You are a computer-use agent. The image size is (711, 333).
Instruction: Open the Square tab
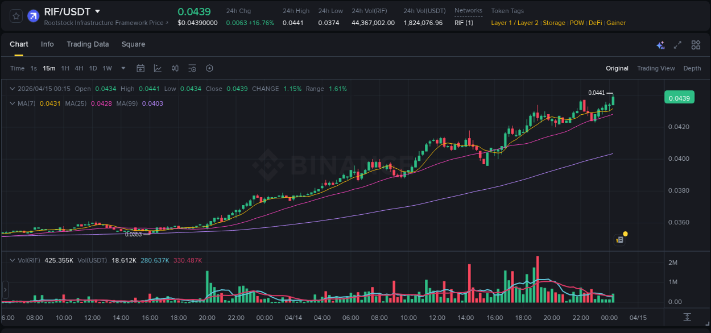[133, 44]
